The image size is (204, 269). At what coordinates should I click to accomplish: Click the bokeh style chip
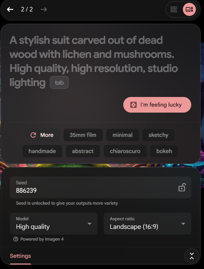[x=164, y=151]
